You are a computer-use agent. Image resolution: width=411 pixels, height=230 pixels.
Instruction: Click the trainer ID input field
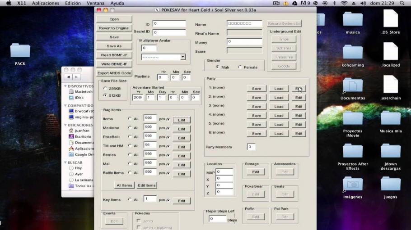point(169,23)
